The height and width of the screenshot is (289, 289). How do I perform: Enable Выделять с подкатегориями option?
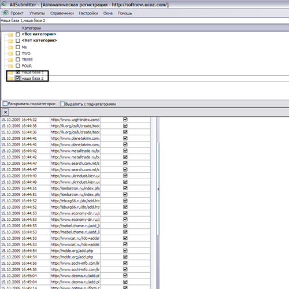(62, 104)
